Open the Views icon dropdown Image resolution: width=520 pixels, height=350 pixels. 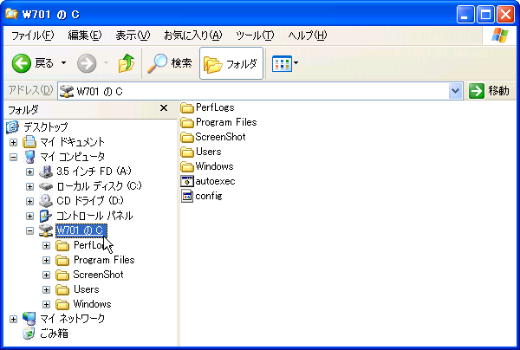285,63
